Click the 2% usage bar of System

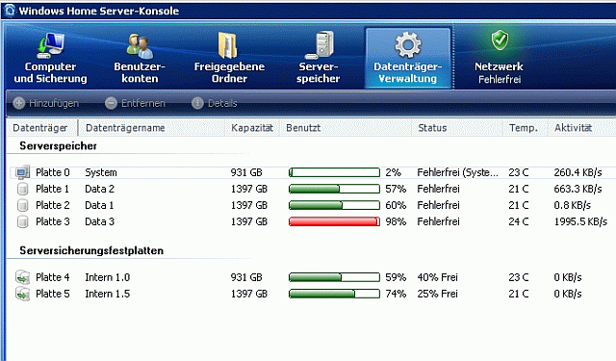click(x=334, y=172)
